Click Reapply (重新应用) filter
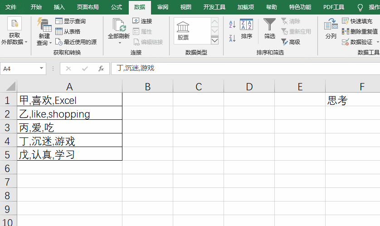 296,31
